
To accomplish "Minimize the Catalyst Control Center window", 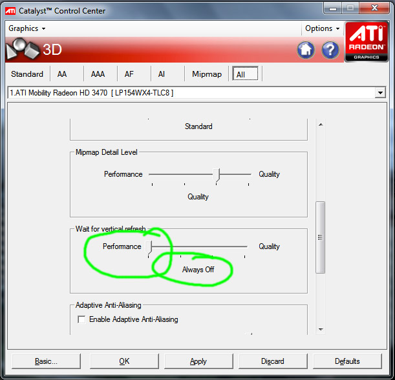I will click(333, 9).
